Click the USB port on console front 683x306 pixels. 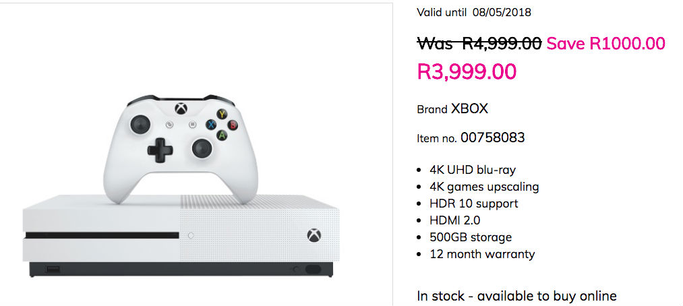[x=53, y=270]
